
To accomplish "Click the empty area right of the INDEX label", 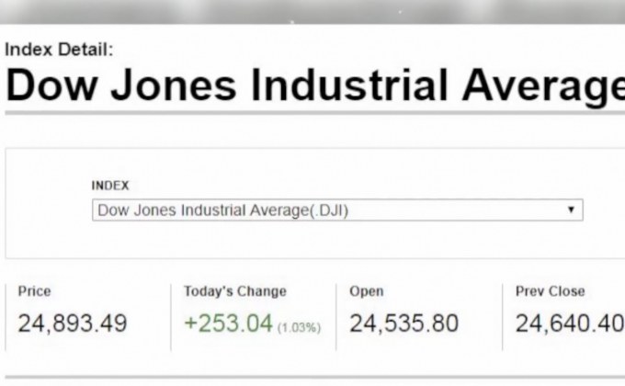I will pos(368,186).
